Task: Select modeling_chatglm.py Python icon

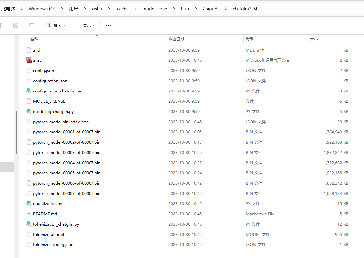Action: point(29,111)
